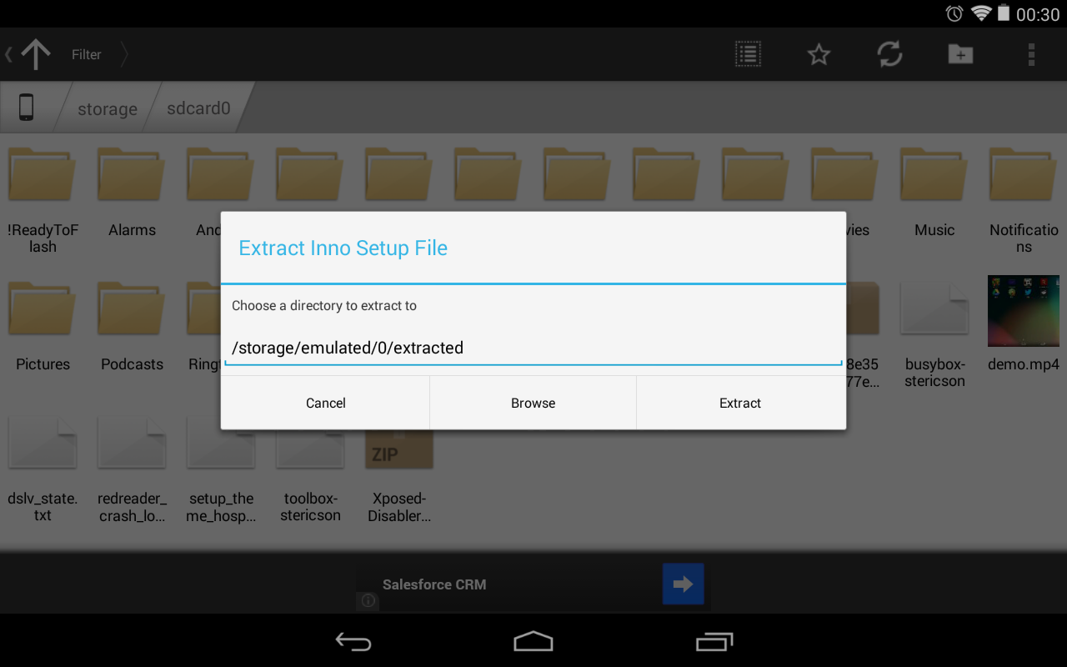1067x667 pixels.
Task: Open the demo.mp4 video thumbnail
Action: (x=1023, y=311)
